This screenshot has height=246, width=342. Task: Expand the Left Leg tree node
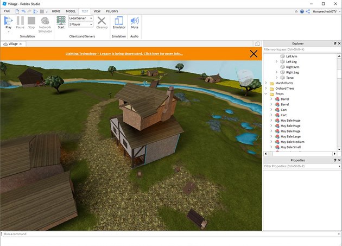[x=276, y=61]
